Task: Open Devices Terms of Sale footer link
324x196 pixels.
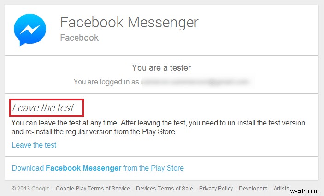Action: (x=165, y=189)
